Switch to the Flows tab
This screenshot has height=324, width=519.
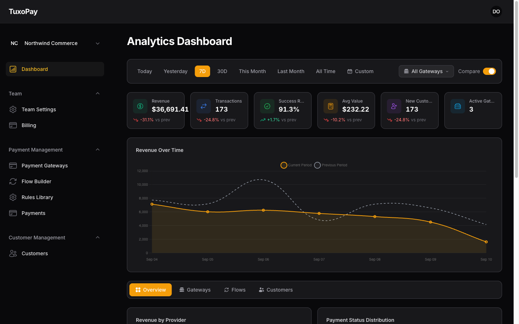[x=235, y=290]
